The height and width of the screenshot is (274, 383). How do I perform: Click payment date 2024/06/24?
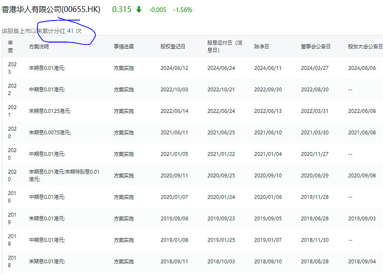221,68
